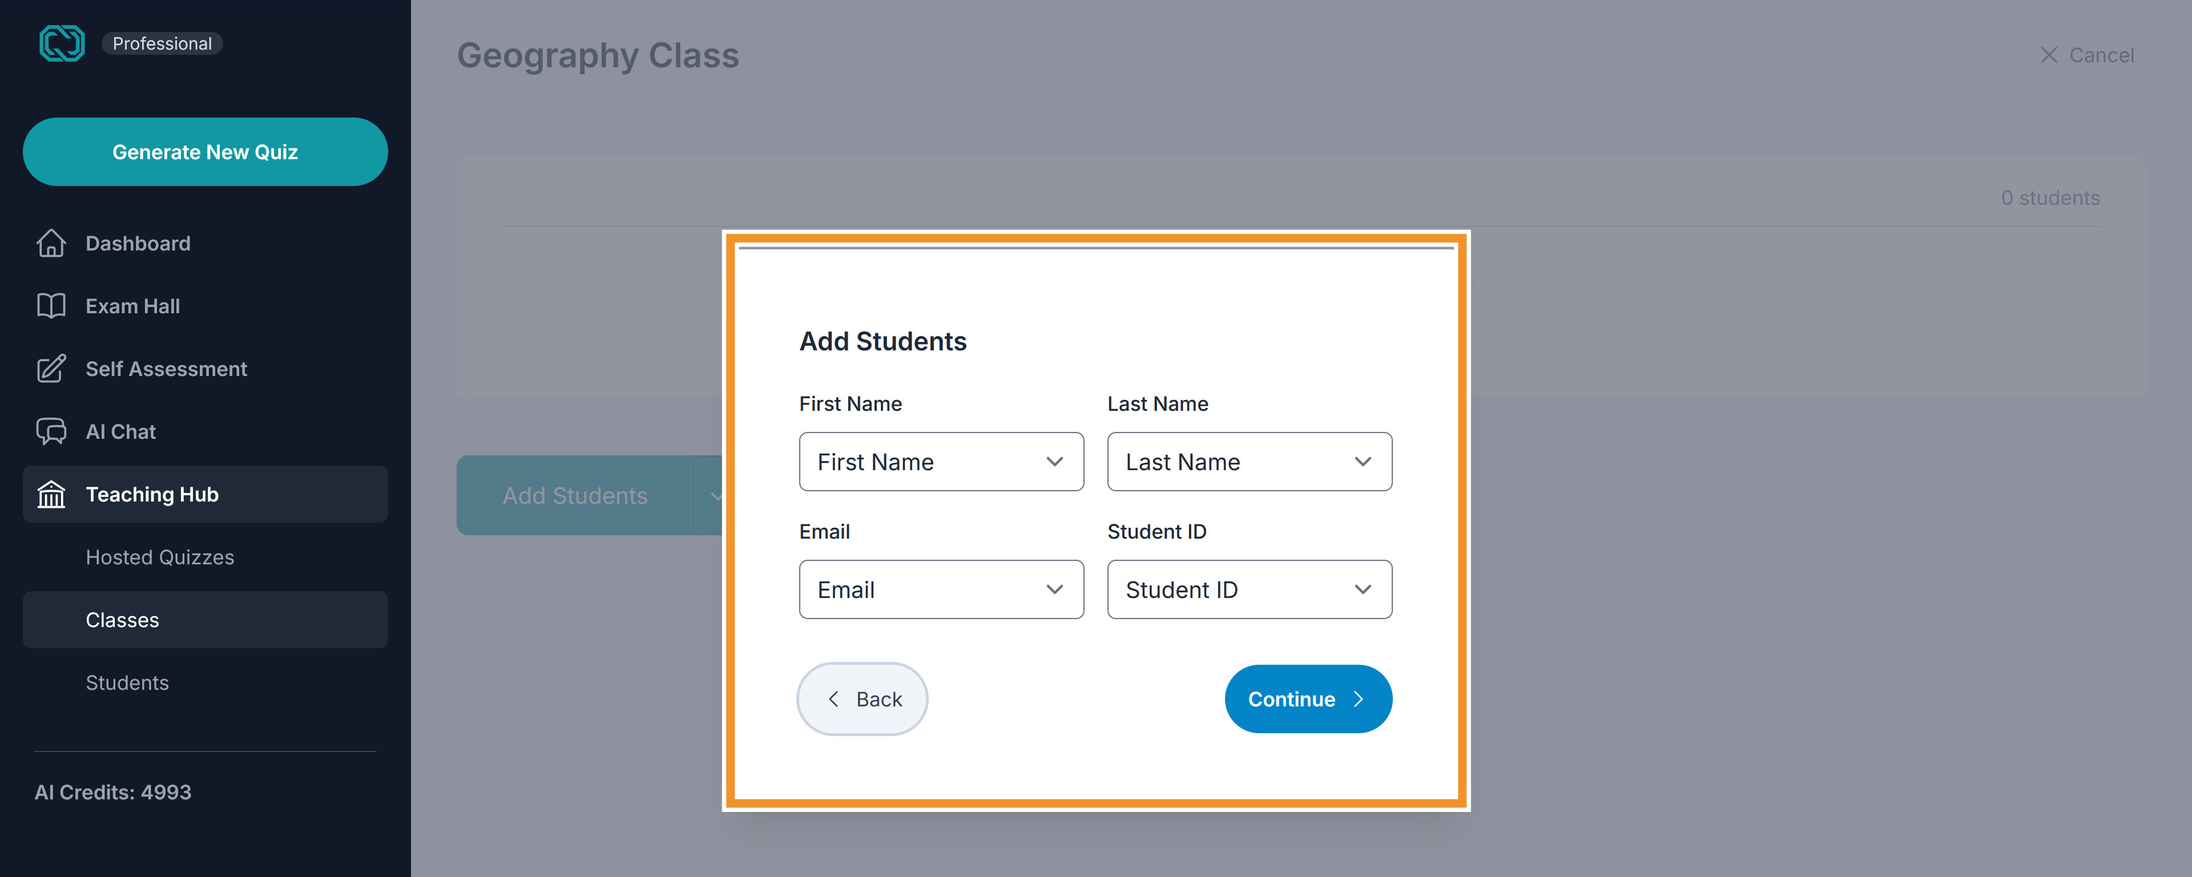Click Generate New Quiz button
Screen dimensions: 2192x877
(205, 152)
